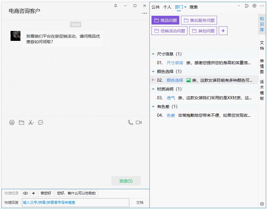Pin the chat window with the pushpin
This screenshot has height=209, width=267.
coord(116,6)
